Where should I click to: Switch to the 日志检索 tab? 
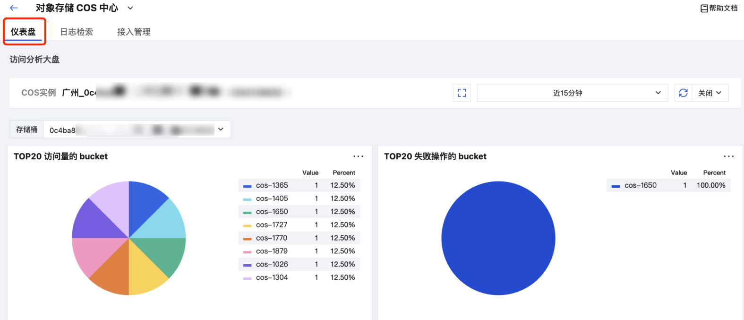(x=77, y=32)
